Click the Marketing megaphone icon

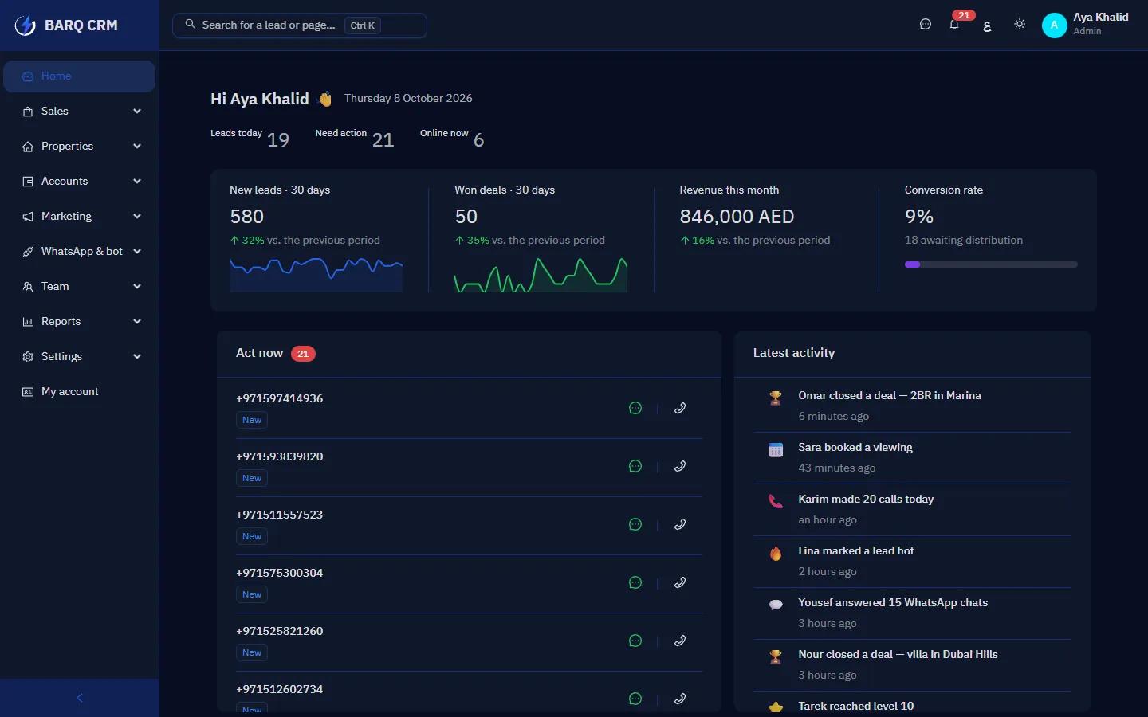(28, 217)
